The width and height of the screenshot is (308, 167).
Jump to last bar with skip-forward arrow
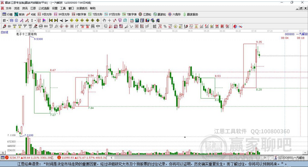pos(56,20)
